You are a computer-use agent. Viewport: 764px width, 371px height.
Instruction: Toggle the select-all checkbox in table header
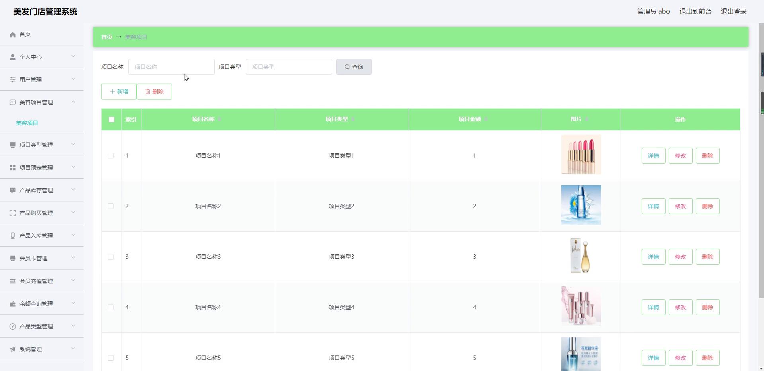pos(112,119)
